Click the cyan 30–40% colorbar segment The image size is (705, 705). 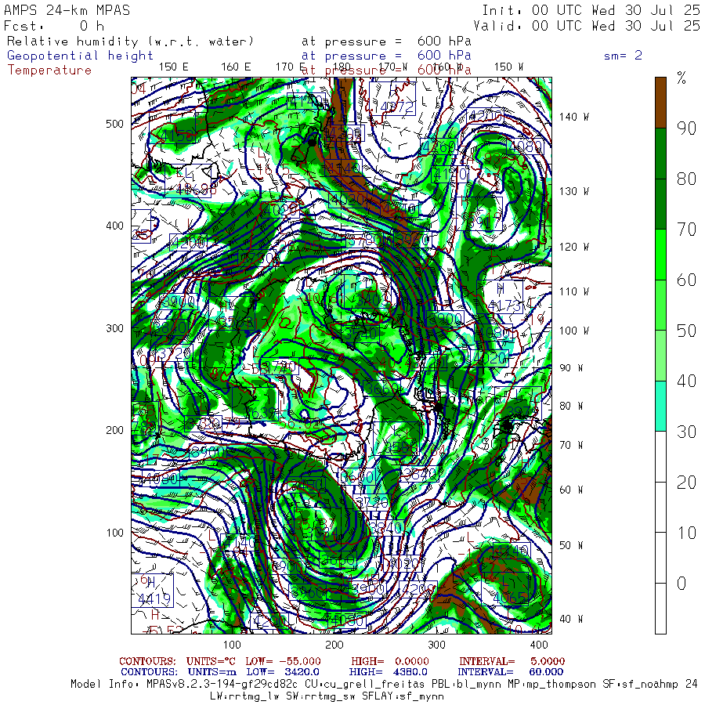pos(660,407)
